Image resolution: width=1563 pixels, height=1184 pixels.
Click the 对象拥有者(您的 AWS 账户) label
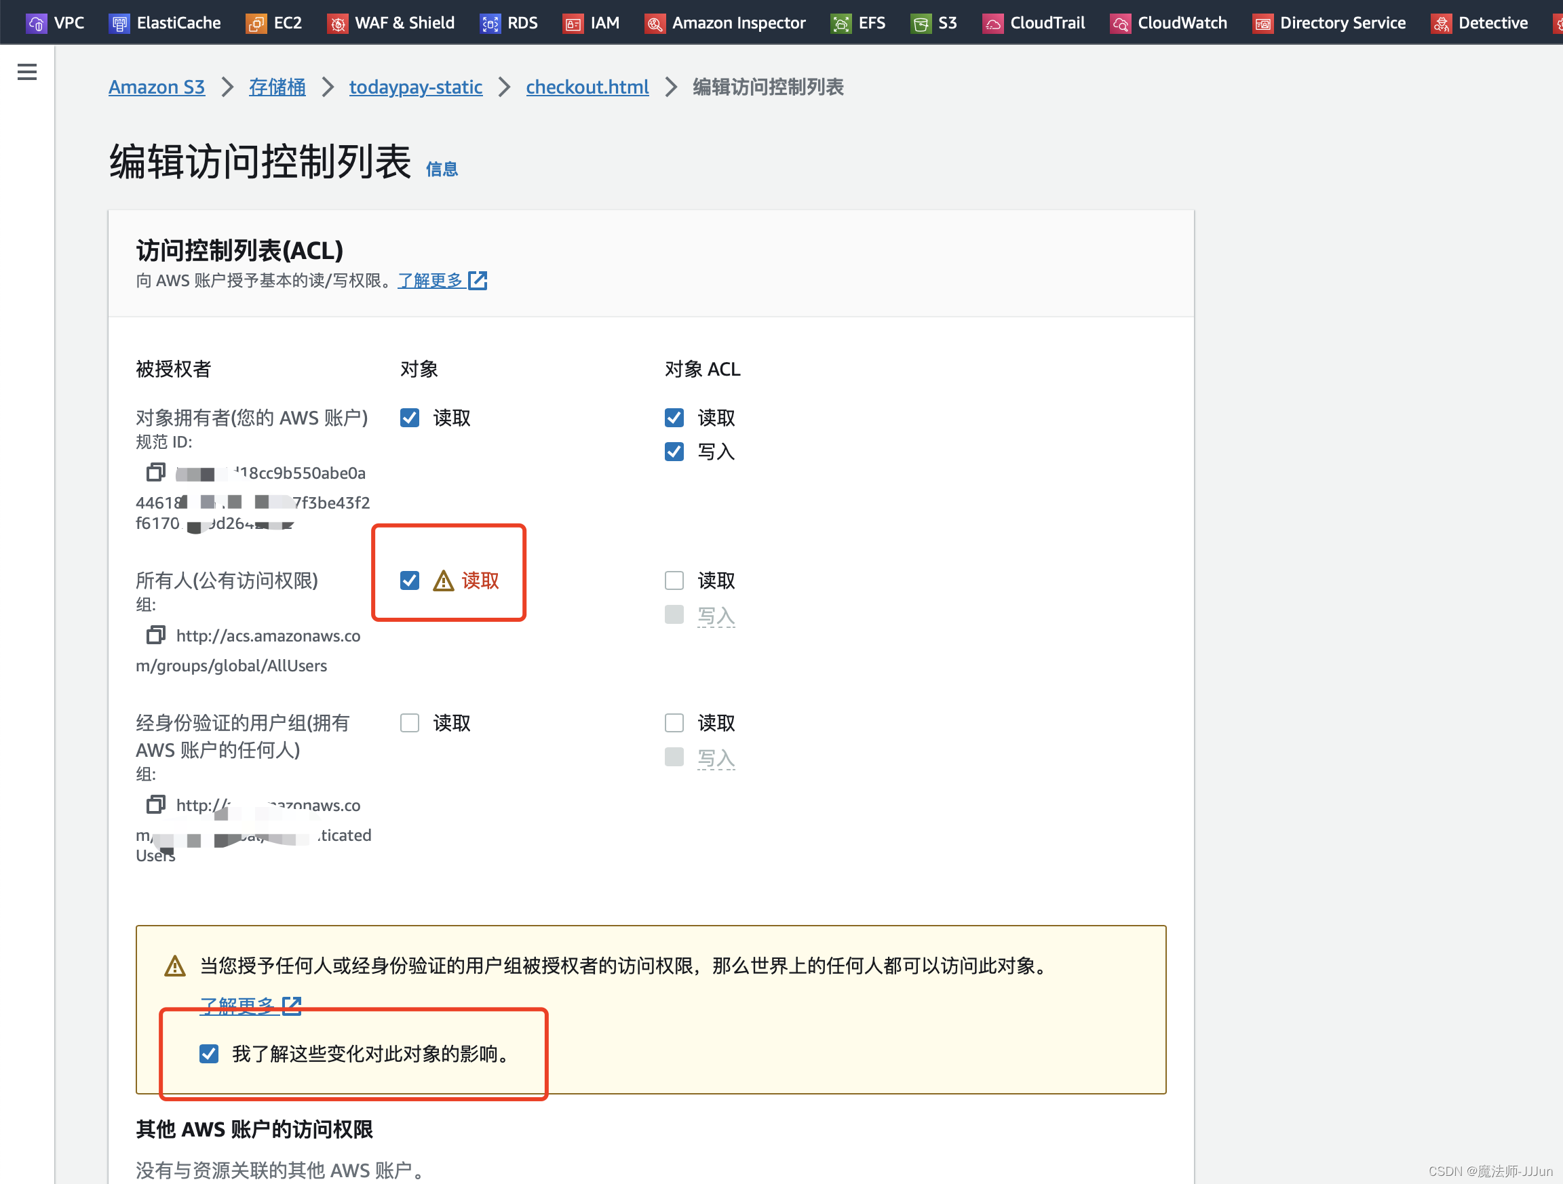[x=252, y=418]
